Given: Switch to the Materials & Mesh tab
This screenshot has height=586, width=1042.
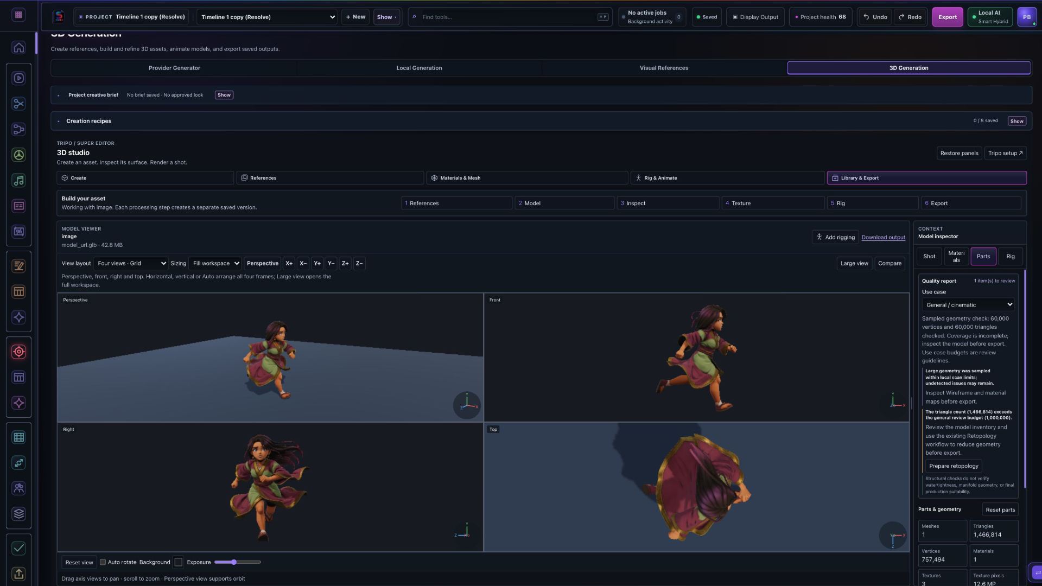Looking at the screenshot, I should coord(527,178).
